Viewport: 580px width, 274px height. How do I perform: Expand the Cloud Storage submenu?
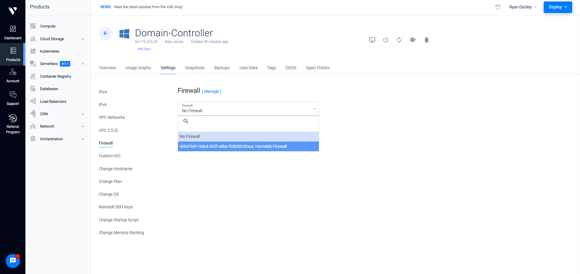(83, 39)
